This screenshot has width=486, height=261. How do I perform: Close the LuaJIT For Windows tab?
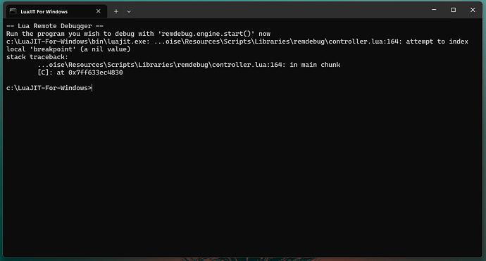98,11
